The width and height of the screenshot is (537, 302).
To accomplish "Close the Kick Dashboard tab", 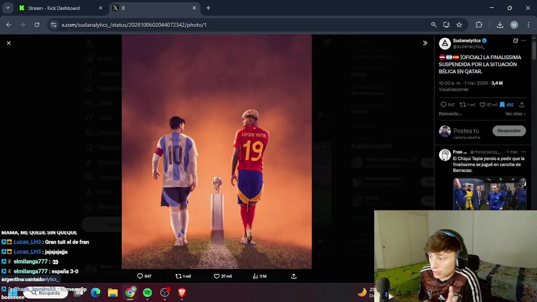I will [100, 8].
